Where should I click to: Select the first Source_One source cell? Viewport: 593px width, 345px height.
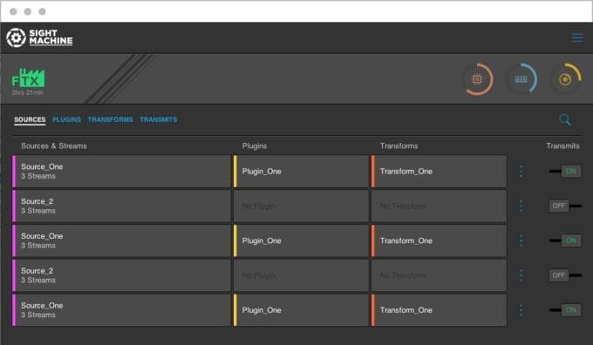[x=121, y=171]
